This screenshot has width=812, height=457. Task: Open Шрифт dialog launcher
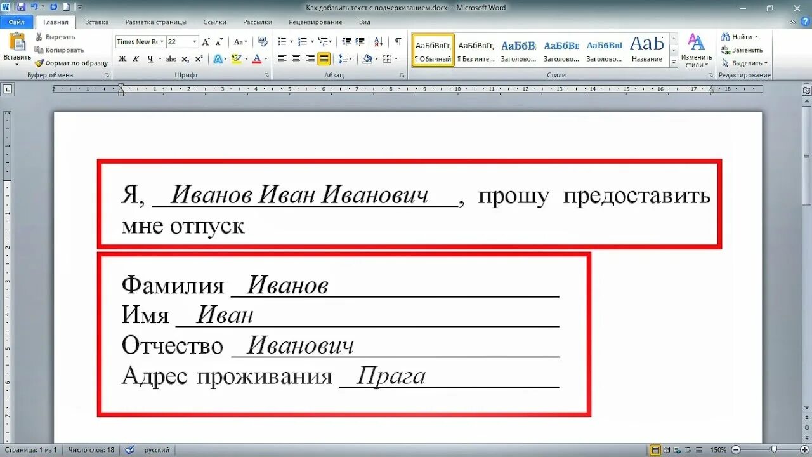pyautogui.click(x=267, y=76)
